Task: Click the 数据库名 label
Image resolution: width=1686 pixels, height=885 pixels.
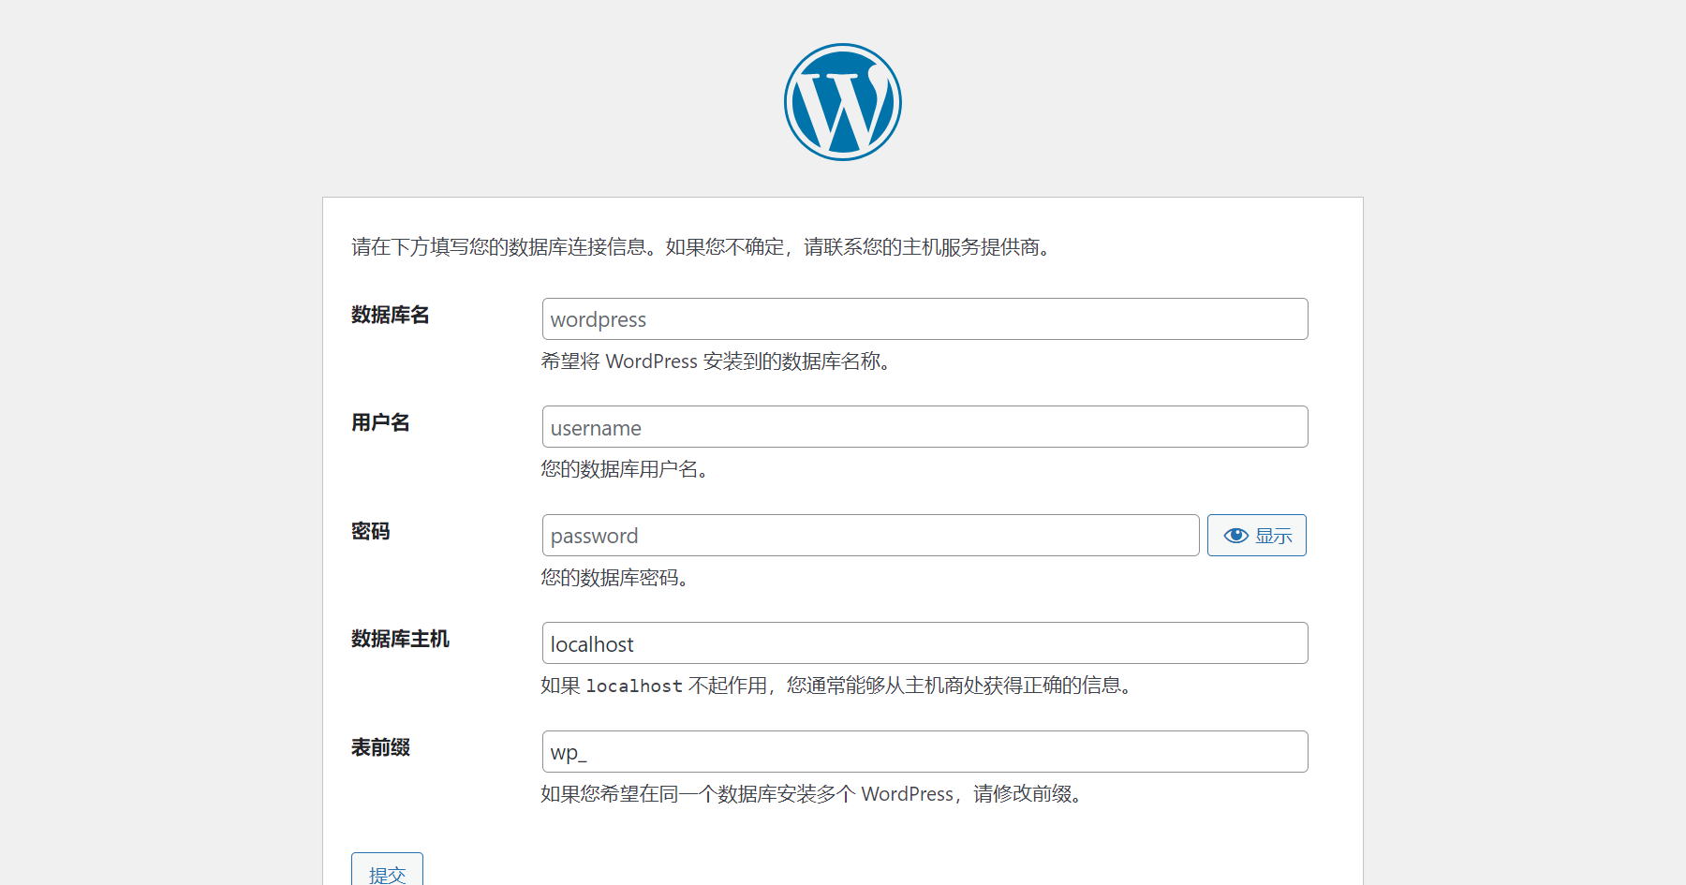Action: click(391, 315)
